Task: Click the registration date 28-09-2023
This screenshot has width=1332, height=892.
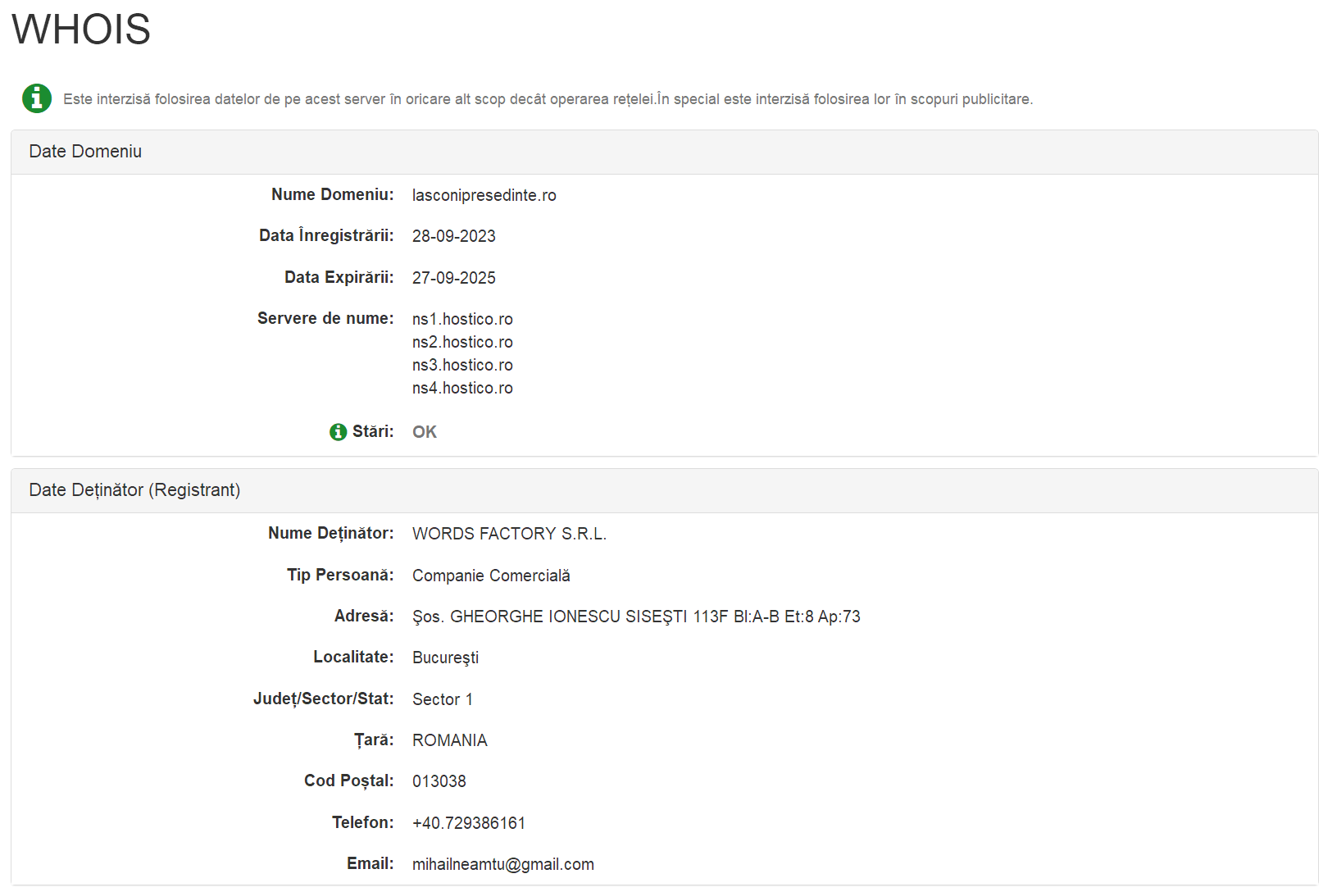Action: (453, 236)
